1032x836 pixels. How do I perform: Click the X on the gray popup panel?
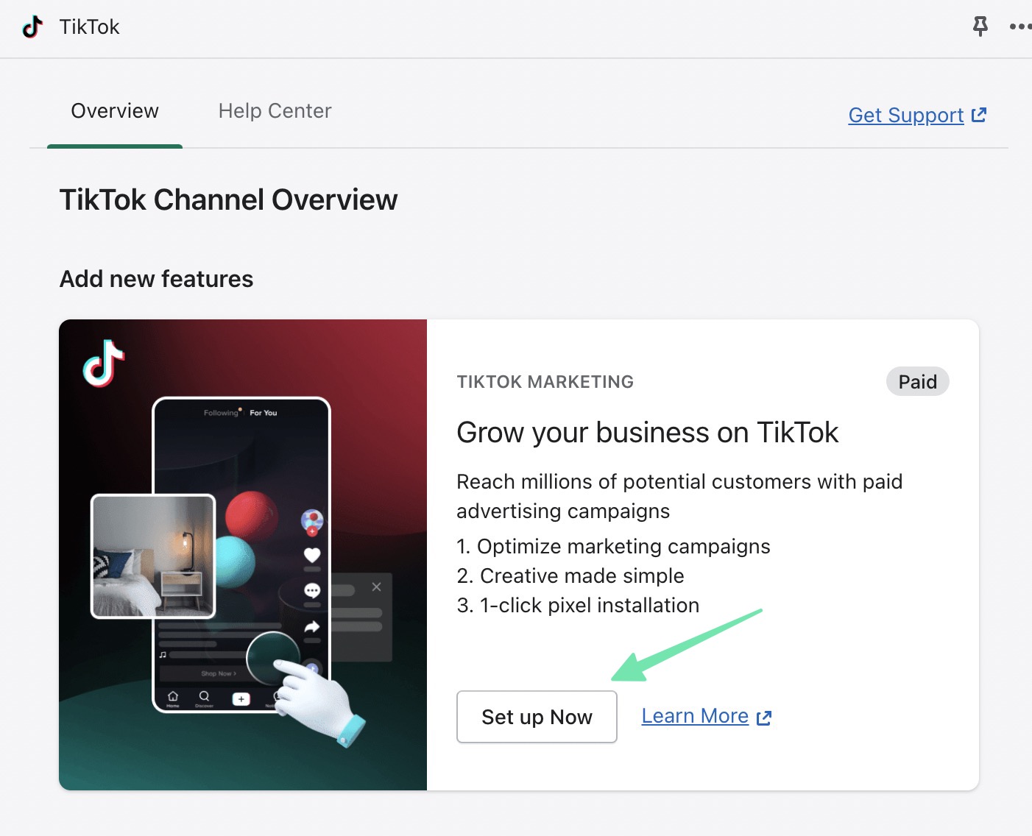(376, 587)
